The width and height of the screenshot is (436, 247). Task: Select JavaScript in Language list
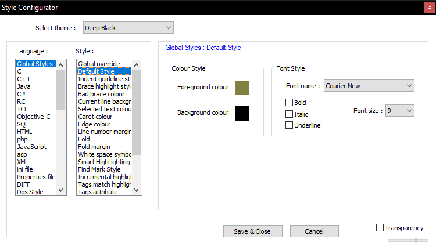click(36, 147)
